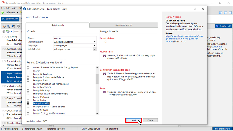The height and width of the screenshot is (131, 233).
Task: Switch to the Advanced search tab
Action: coord(124,25)
